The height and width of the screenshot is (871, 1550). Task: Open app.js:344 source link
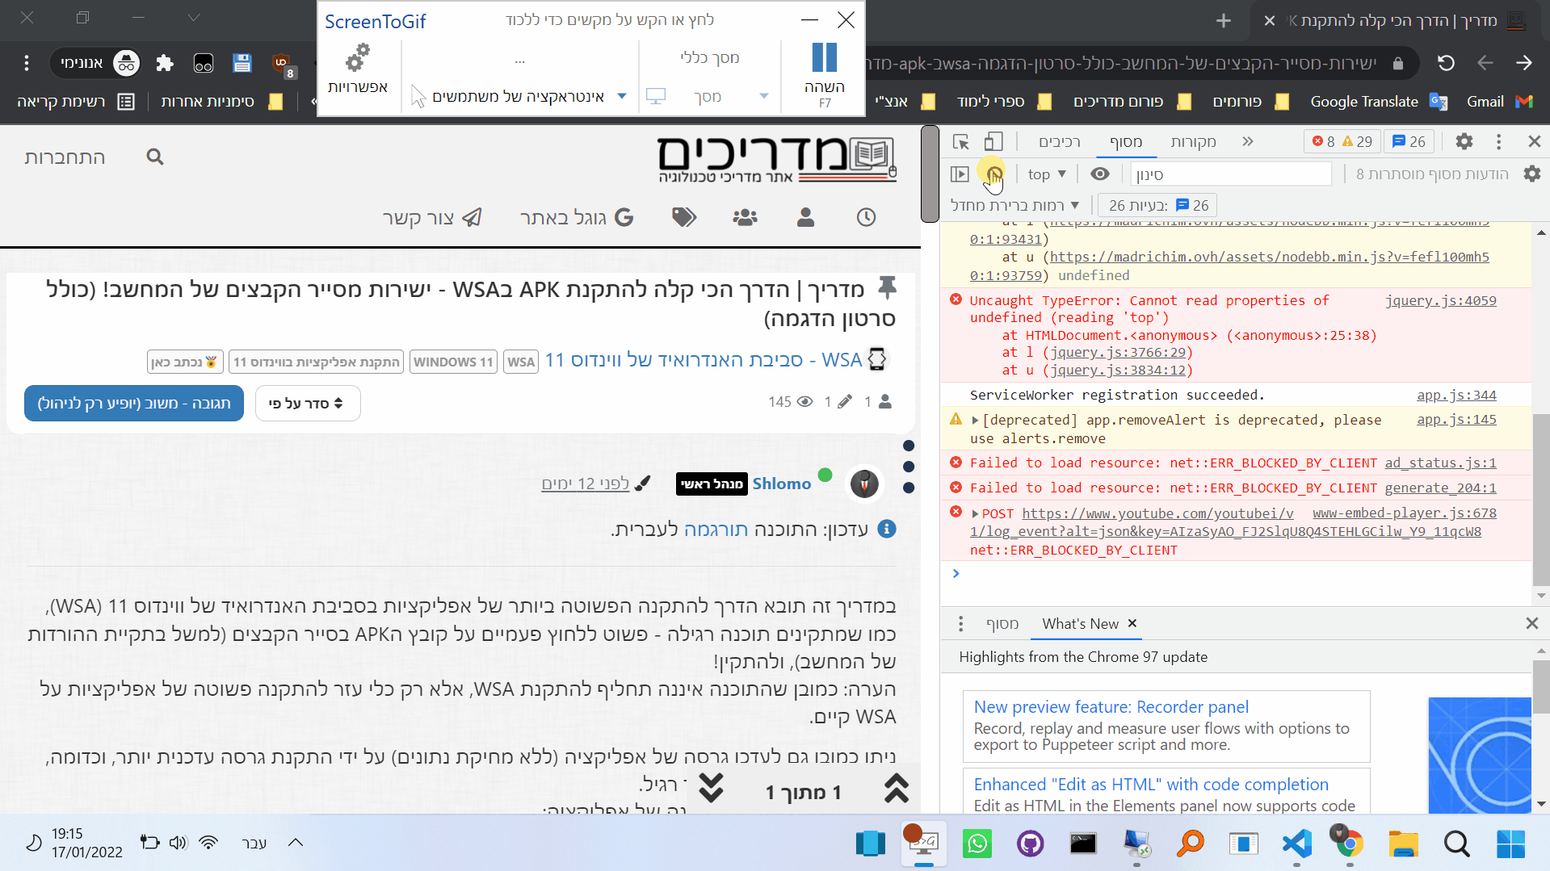(1455, 395)
